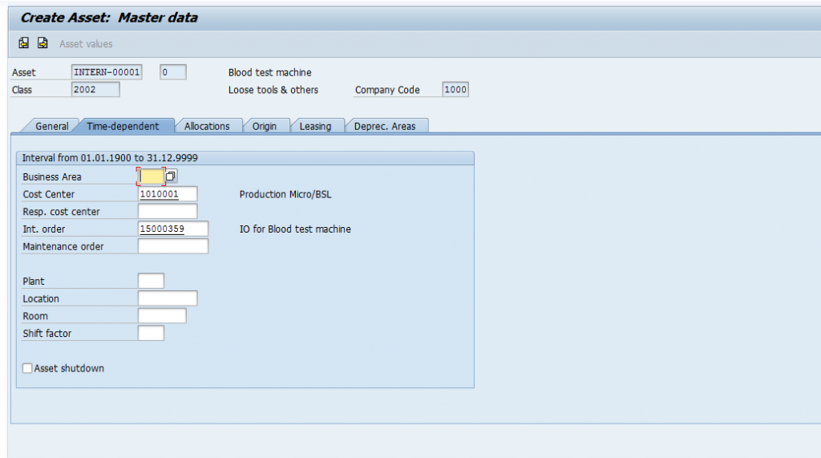The image size is (821, 458).
Task: Click the Company Code field 1000
Action: pyautogui.click(x=455, y=90)
